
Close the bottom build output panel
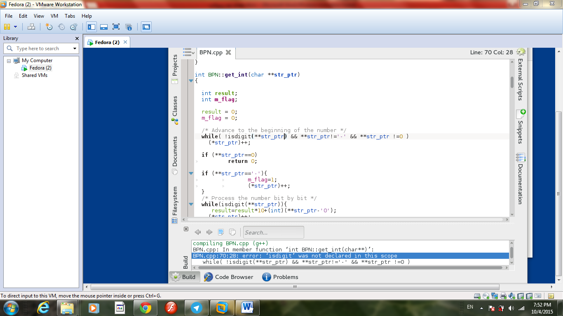[186, 229]
